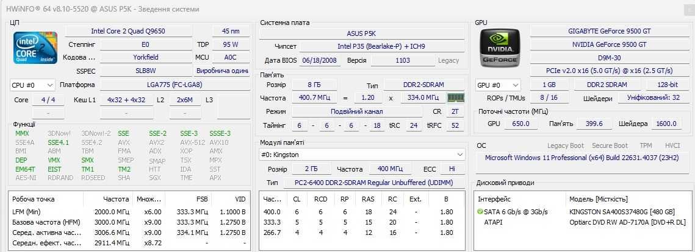Click the 06/18/2008 BIOS date value
Screen dimensions: 695x252
coord(320,61)
